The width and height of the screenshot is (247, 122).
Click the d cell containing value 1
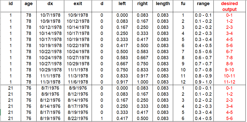point(102,118)
